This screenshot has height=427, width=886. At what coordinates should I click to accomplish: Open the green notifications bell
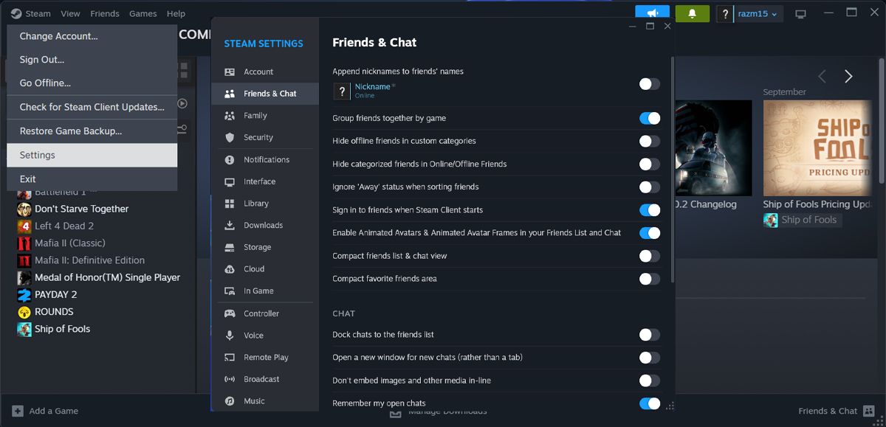pos(692,13)
